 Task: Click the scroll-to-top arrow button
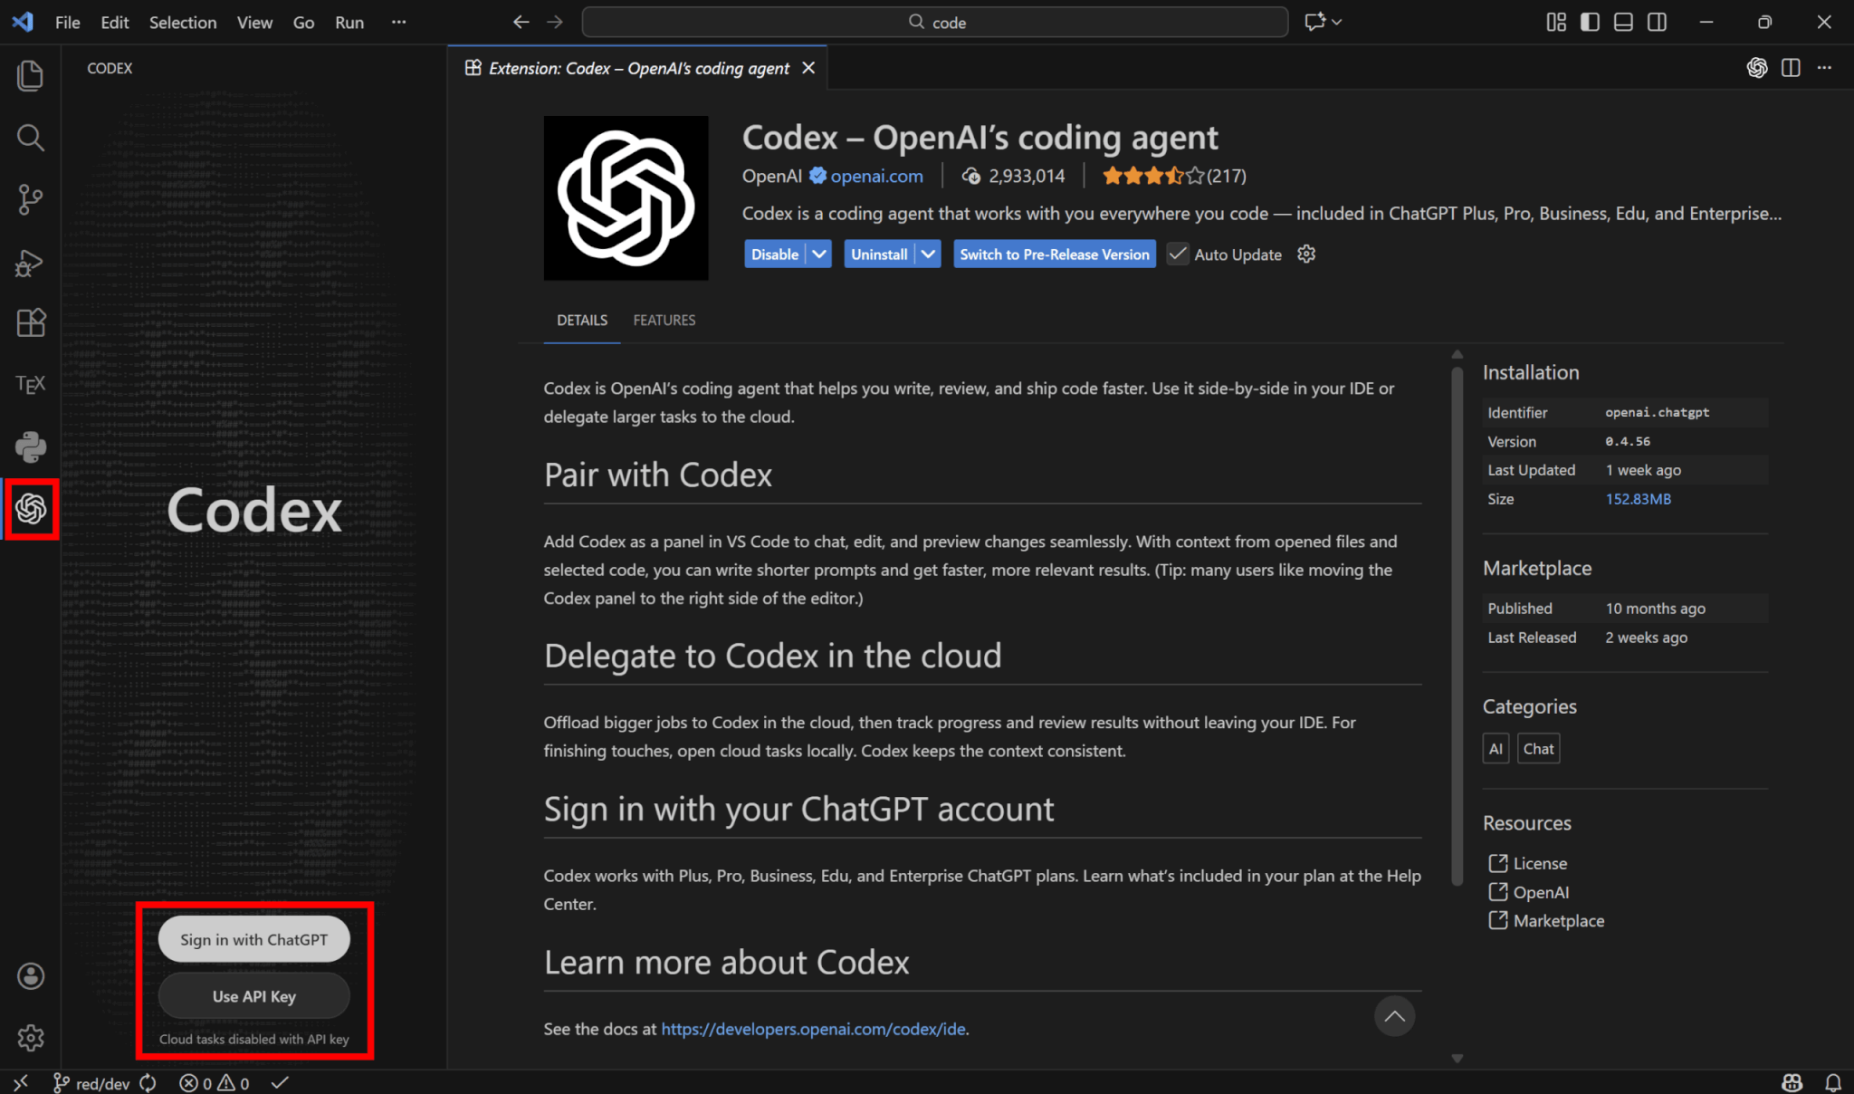(x=1394, y=1016)
